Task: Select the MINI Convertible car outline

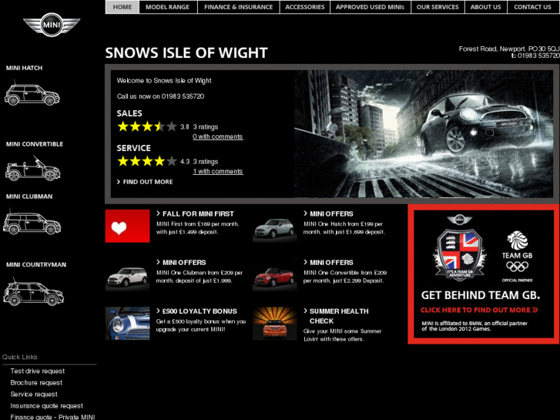Action: coord(32,169)
